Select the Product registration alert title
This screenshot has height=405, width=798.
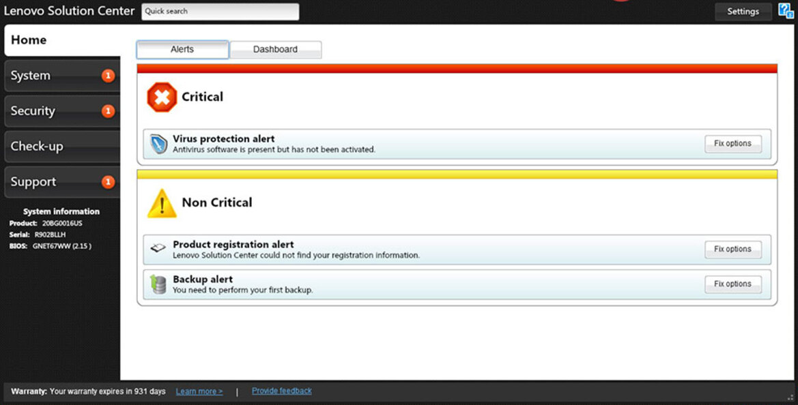pos(233,244)
